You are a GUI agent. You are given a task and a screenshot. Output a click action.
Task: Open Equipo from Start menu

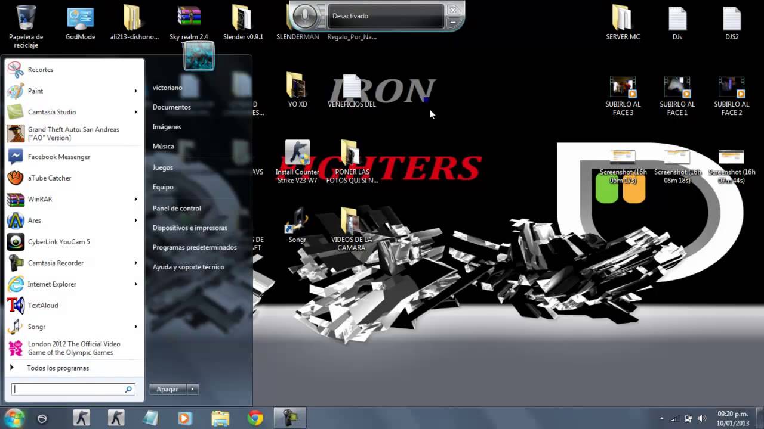(163, 187)
